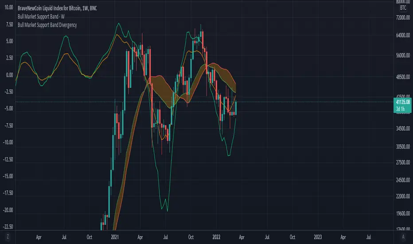Click the 2021 label on the time axis
413x244 pixels.
pos(115,237)
